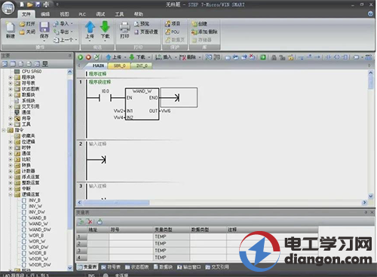
Task: Click the 通信 monitor icon in project tree toolbar
Action: click(x=45, y=64)
